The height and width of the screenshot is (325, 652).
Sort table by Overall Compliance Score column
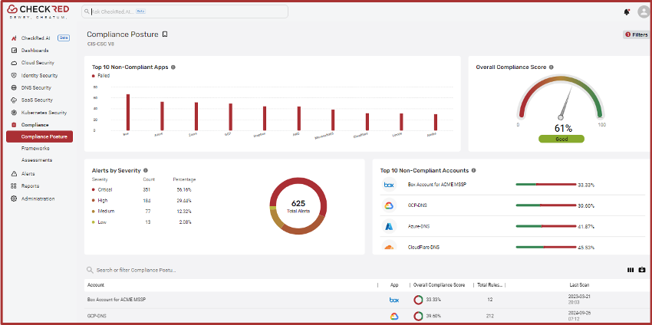[x=439, y=284]
